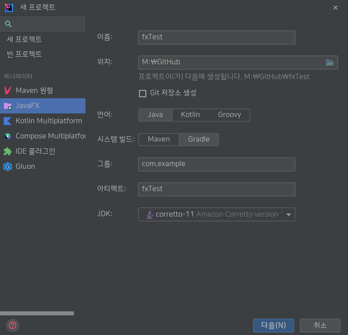Click the 시스템 빌드 label
The height and width of the screenshot is (335, 348).
point(116,139)
